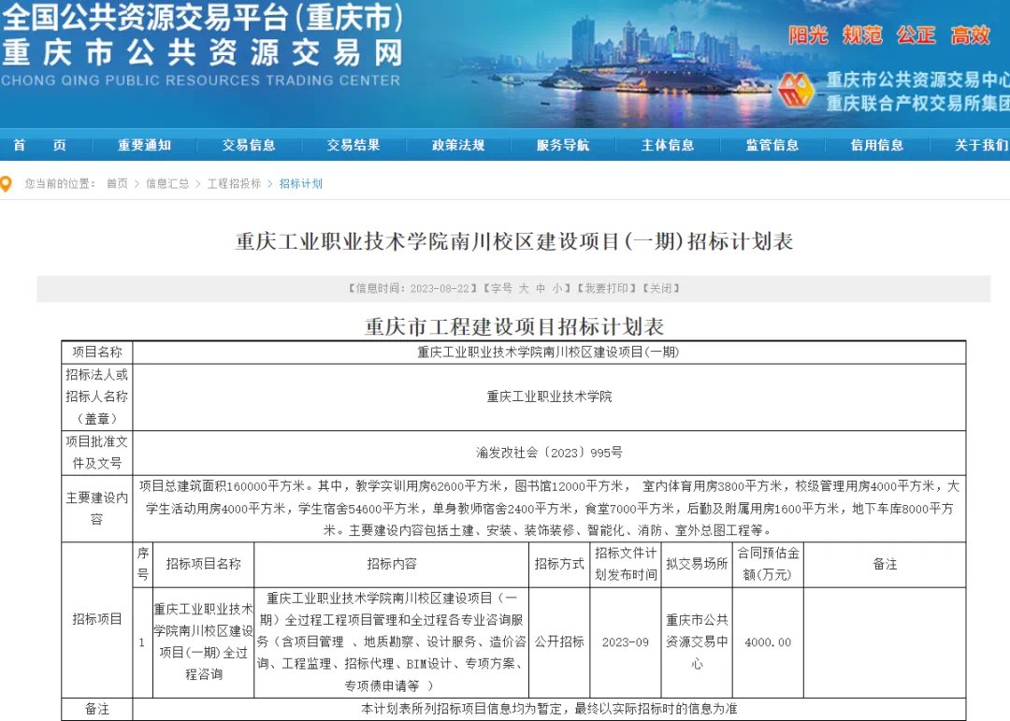Set font size to 大
Image resolution: width=1010 pixels, height=721 pixels.
[x=524, y=289]
